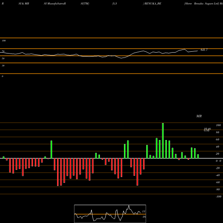Screen dimensions: 223x223
Task: Click the RENUKA_BE symbol text in header
Action: coord(153,4)
